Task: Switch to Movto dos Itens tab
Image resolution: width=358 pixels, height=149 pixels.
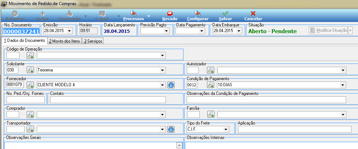Action: [65, 41]
